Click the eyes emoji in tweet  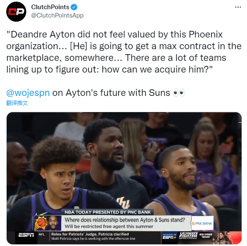(x=179, y=93)
